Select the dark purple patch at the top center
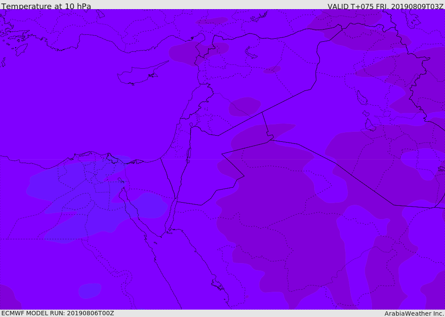The width and height of the screenshot is (445, 317). point(212,21)
